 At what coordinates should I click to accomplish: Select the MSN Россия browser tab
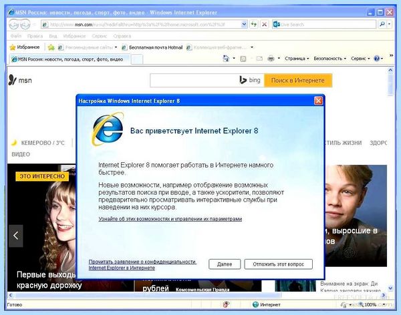pyautogui.click(x=69, y=59)
